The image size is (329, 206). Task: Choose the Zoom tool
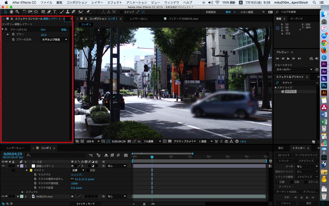point(17,12)
